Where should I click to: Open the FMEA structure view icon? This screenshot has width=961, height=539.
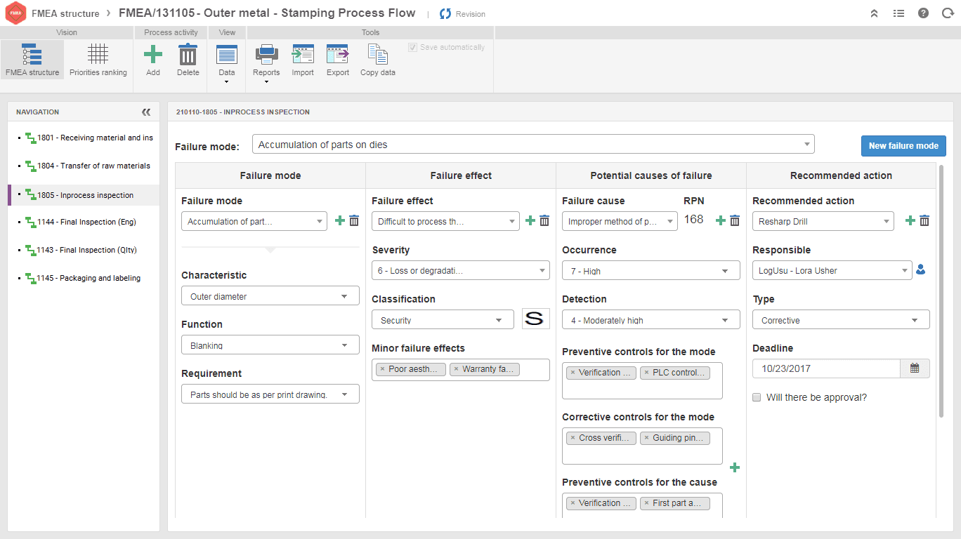(32, 60)
